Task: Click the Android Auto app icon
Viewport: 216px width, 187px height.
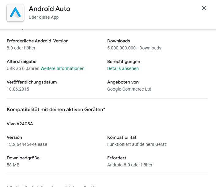Action: pyautogui.click(x=15, y=13)
